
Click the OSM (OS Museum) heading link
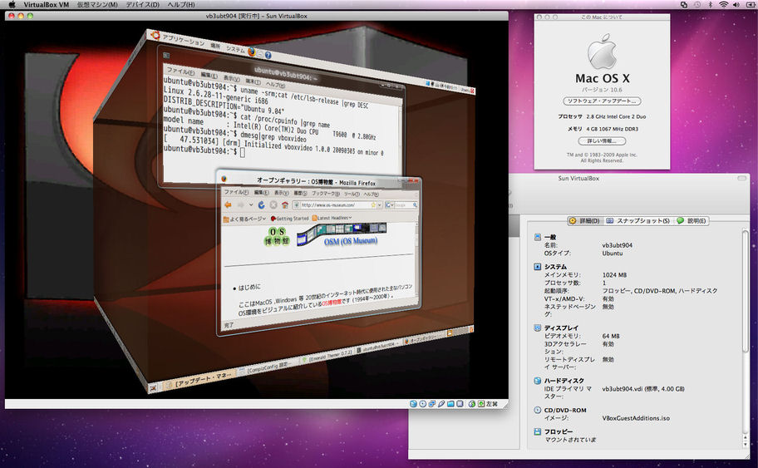click(351, 241)
